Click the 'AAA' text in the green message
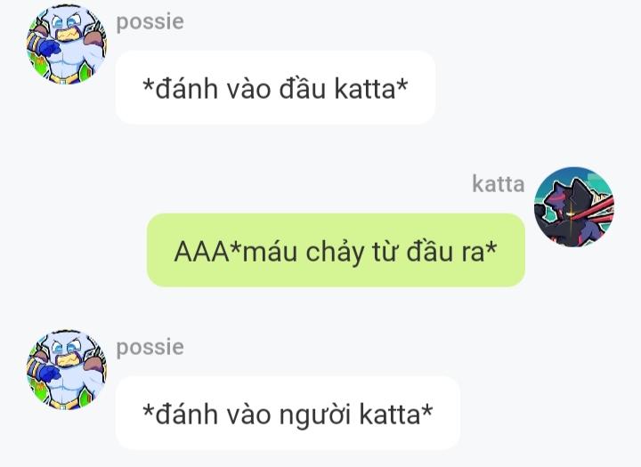641x467 pixels. (202, 251)
